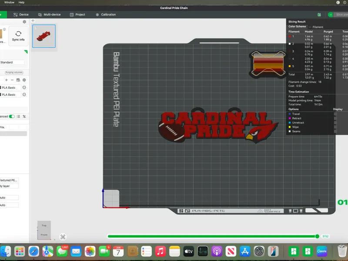
Task: Open printer settings gear above Sync info
Action: (24, 22)
